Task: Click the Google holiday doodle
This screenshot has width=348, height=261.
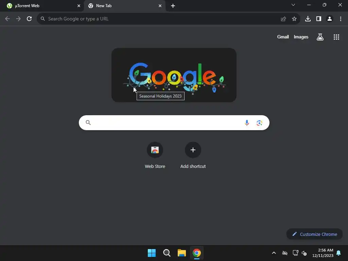Action: click(x=174, y=75)
